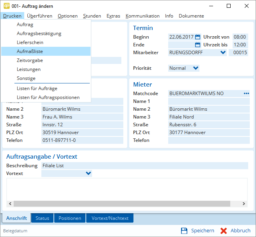This screenshot has height=237, width=256.
Task: Choose Auftragsbestätigung from the menu
Action: click(x=46, y=34)
